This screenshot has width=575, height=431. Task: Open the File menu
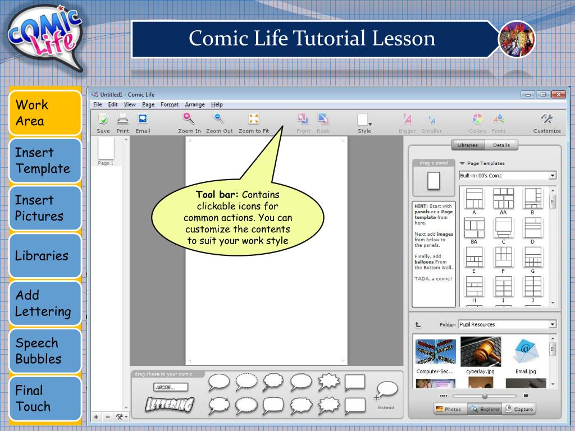[98, 104]
